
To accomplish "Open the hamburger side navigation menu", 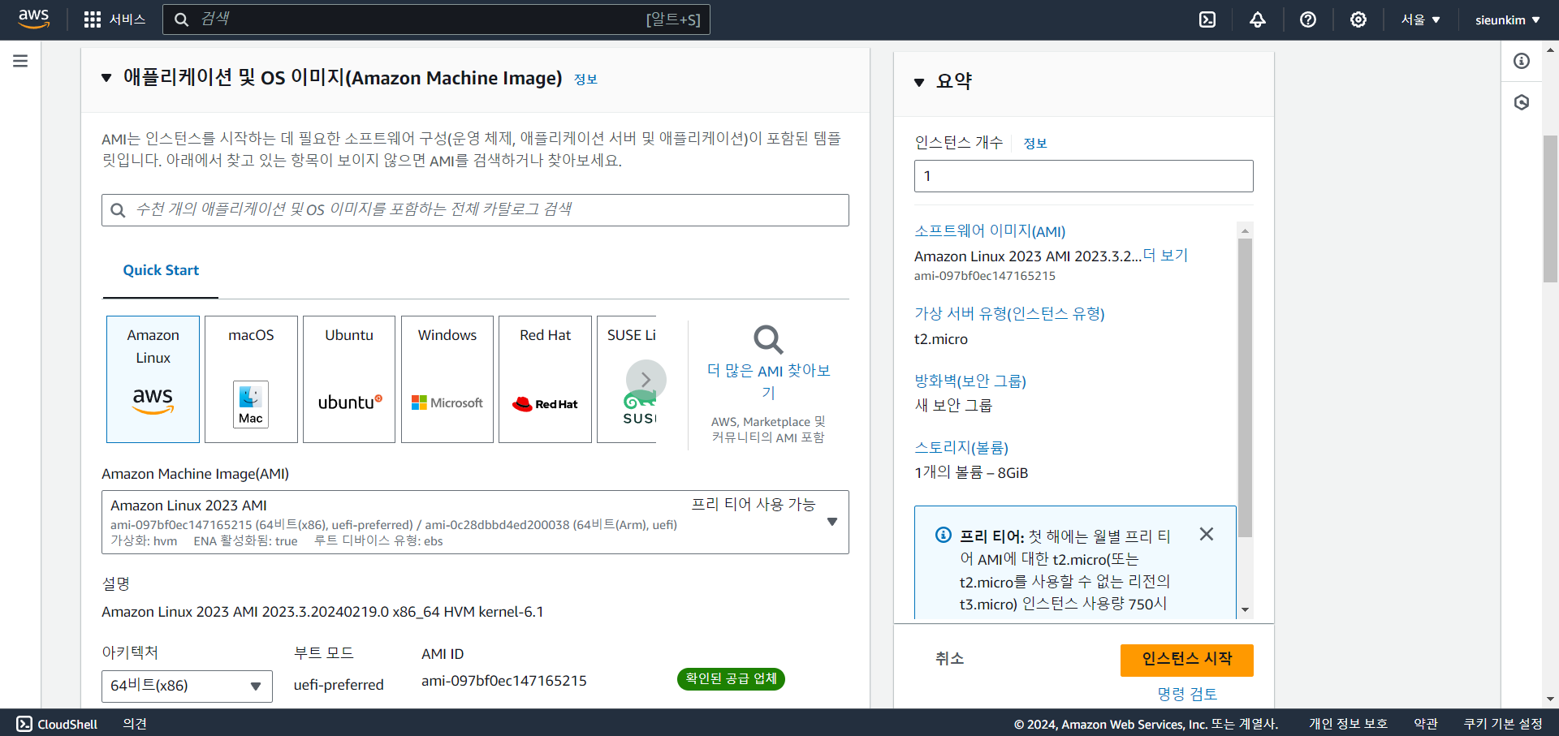I will (20, 61).
